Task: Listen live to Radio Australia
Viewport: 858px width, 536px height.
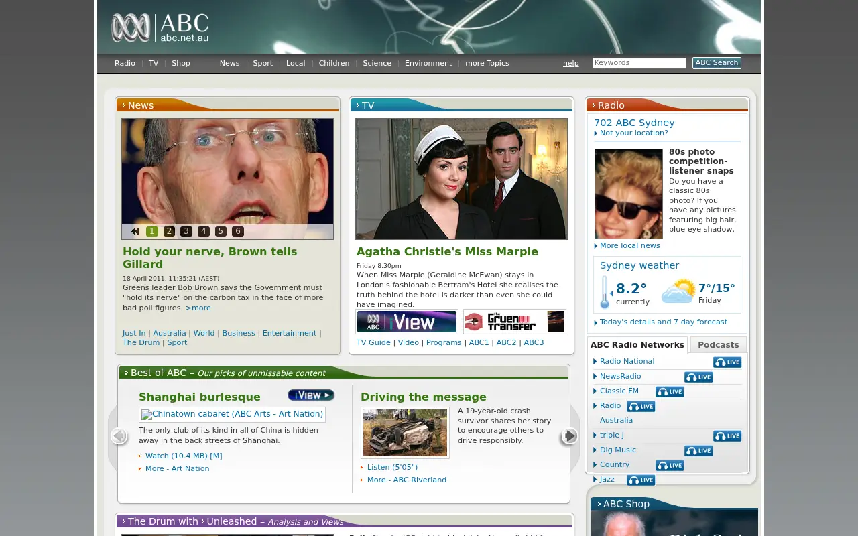Action: tap(641, 407)
